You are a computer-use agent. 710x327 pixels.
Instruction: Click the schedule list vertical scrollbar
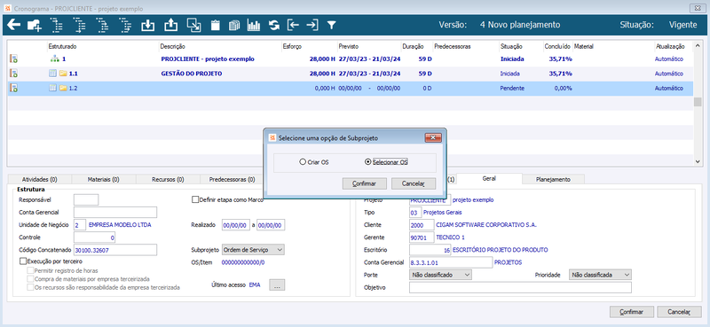[698, 102]
